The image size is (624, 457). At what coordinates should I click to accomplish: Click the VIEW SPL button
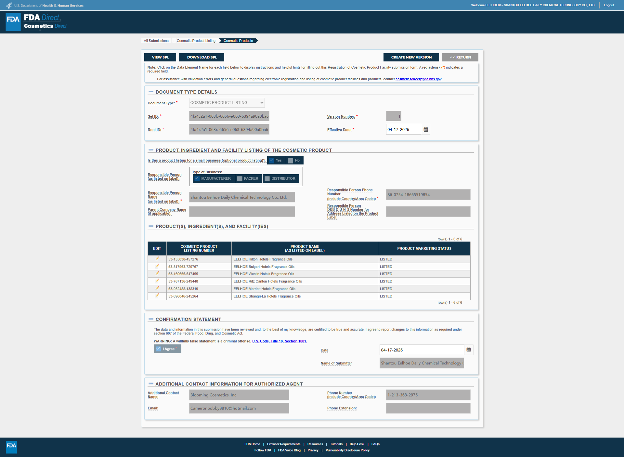coord(160,57)
